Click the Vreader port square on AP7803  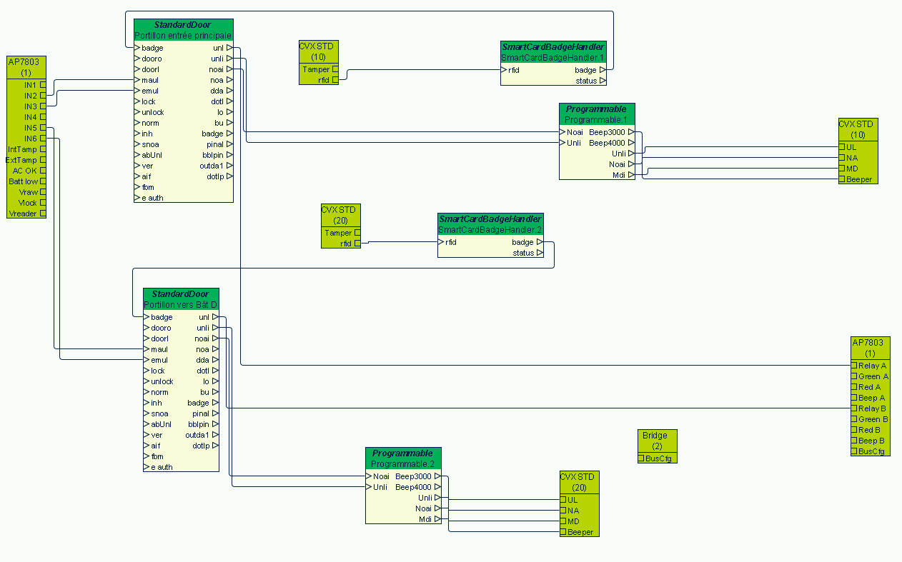(43, 214)
